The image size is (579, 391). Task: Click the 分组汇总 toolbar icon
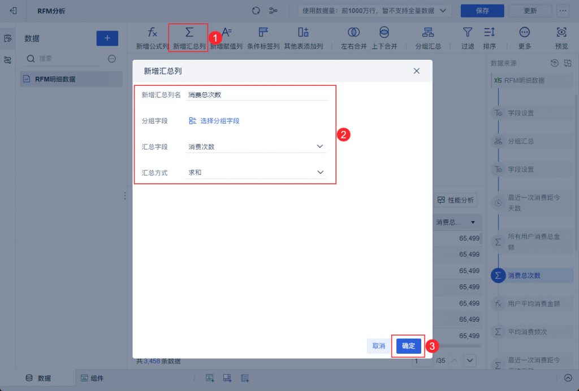(x=428, y=32)
